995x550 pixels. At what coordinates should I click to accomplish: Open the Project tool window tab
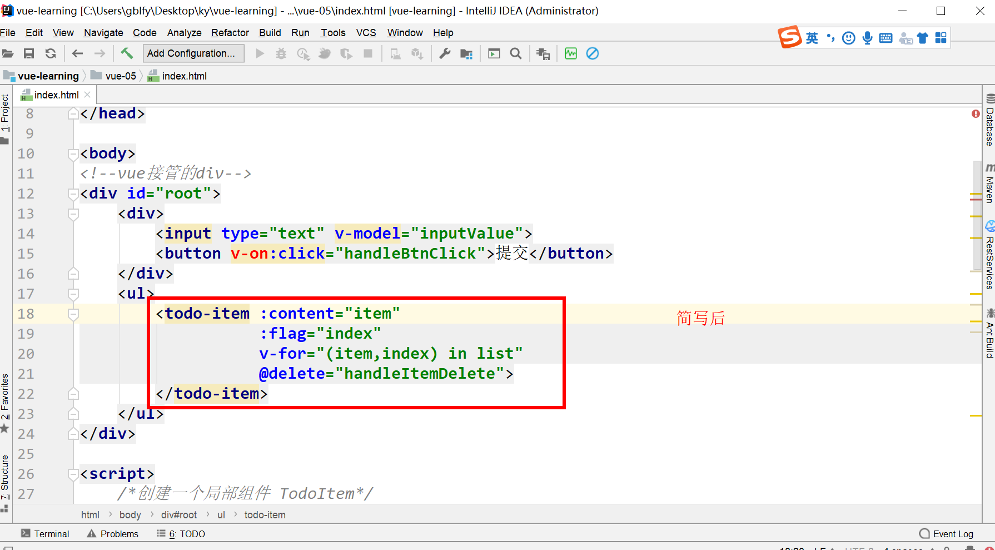tap(5, 118)
